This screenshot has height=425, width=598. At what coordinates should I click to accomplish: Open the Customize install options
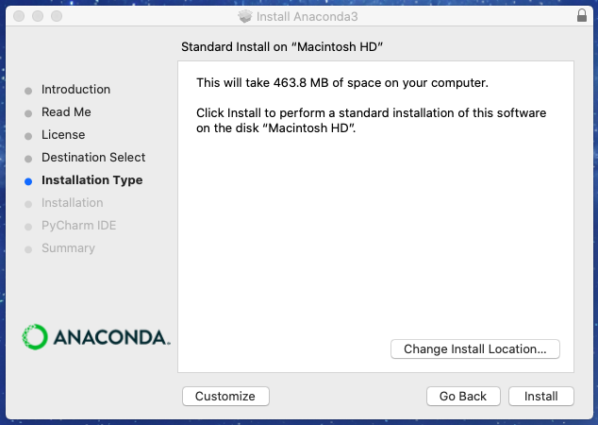click(225, 397)
